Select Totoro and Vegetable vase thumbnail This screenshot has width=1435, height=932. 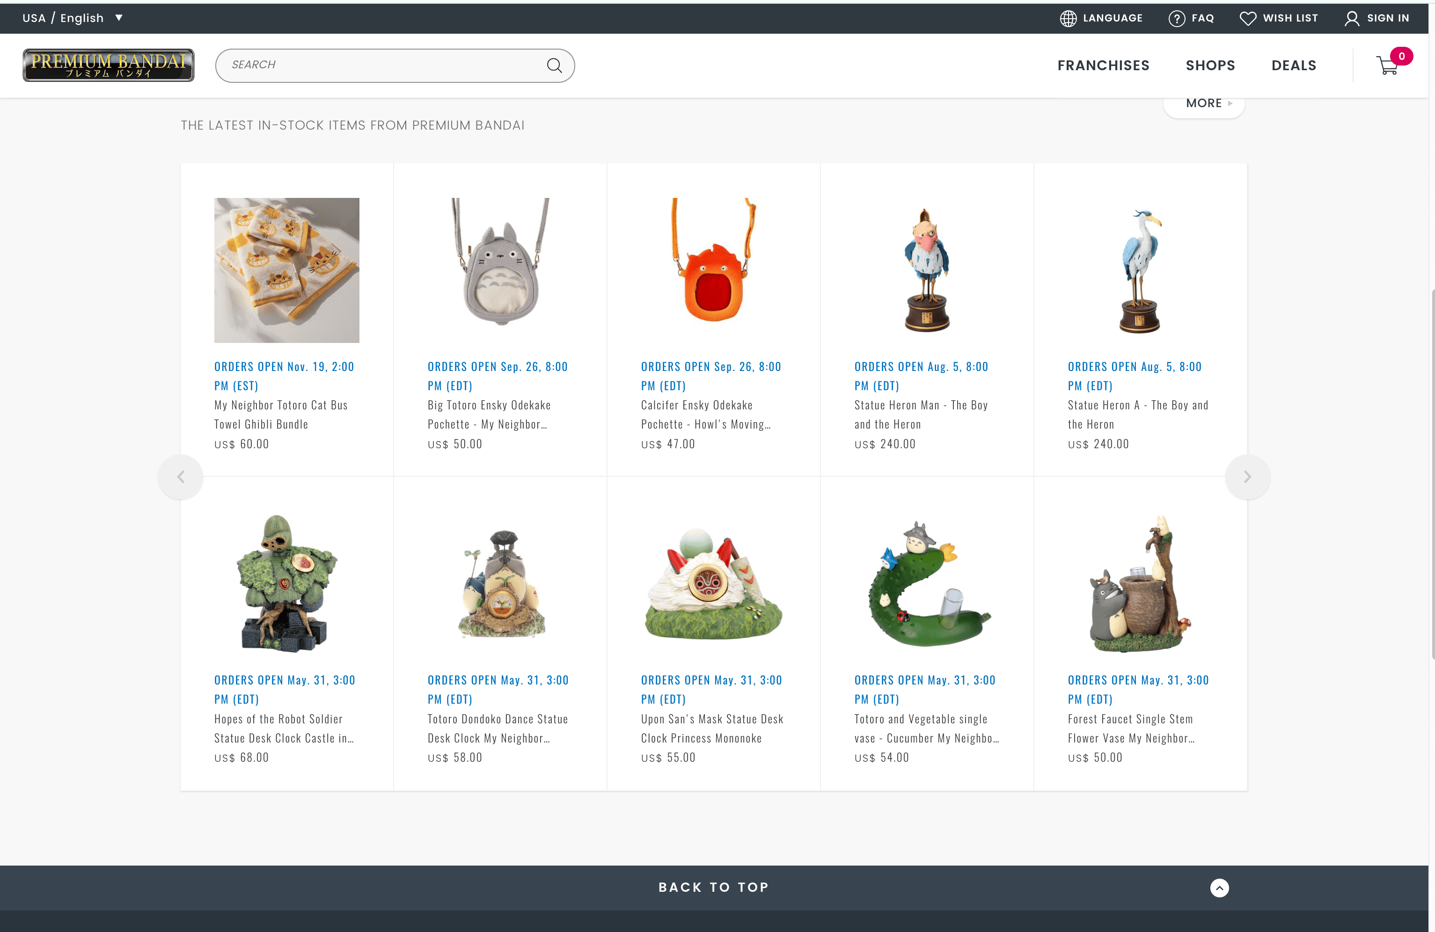point(927,583)
